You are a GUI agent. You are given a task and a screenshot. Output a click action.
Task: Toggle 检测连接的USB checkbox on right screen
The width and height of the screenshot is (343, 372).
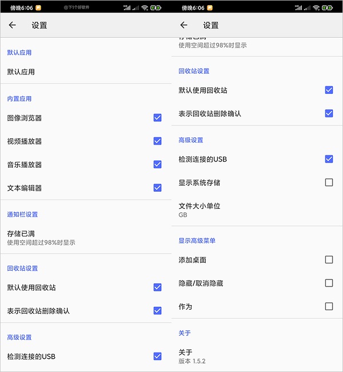pyautogui.click(x=329, y=159)
